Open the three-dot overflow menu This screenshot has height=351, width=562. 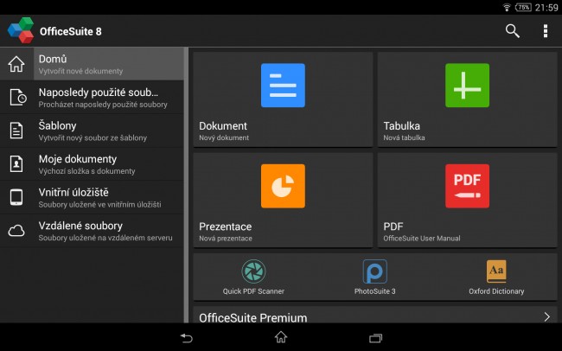coord(546,31)
